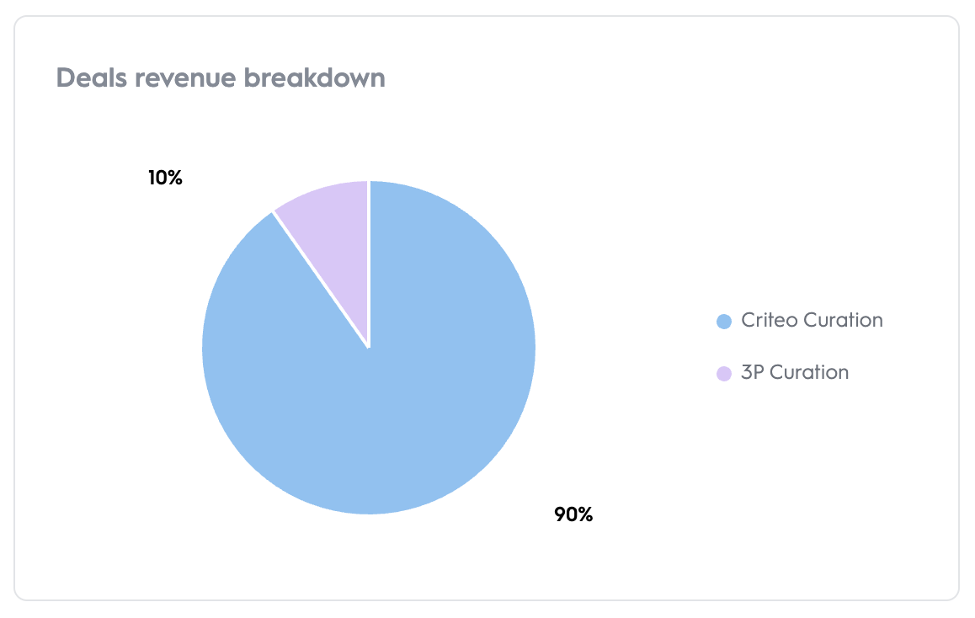Click the pie chart center point
975x618 pixels.
pos(369,347)
